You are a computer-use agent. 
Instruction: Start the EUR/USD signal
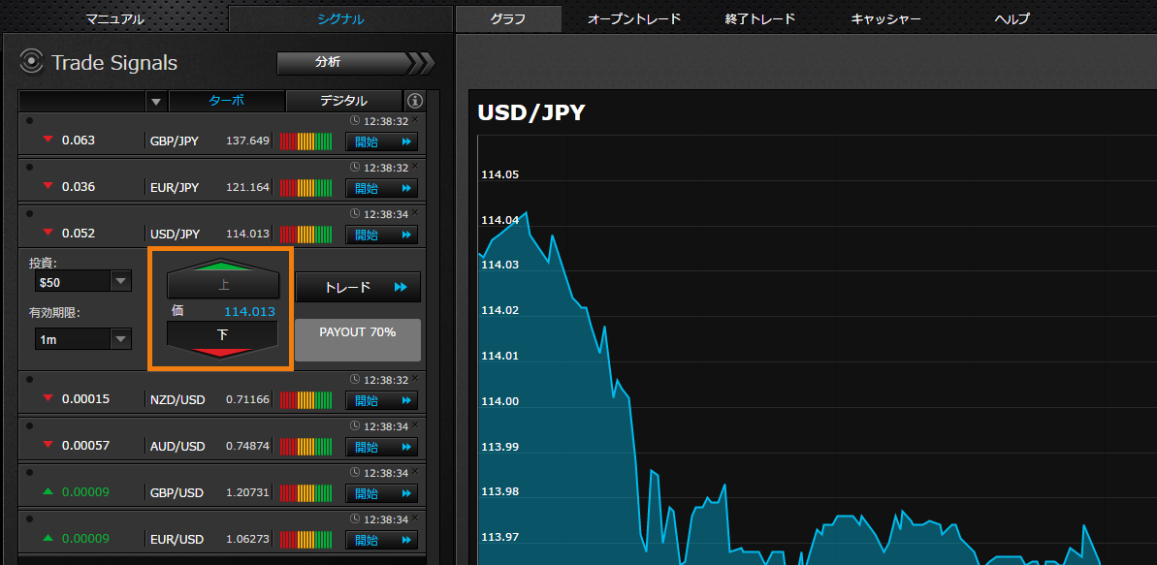coord(381,540)
